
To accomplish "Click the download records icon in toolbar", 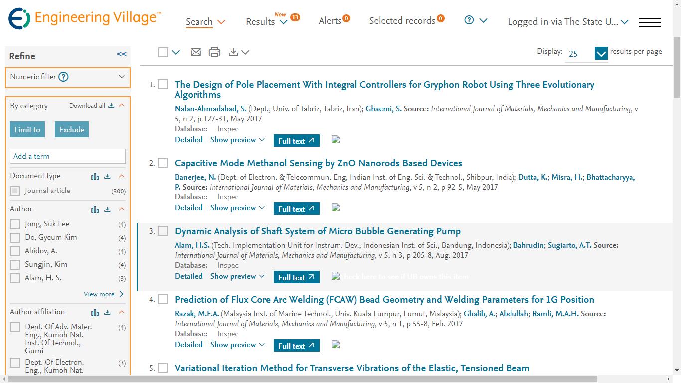I will pyautogui.click(x=233, y=52).
